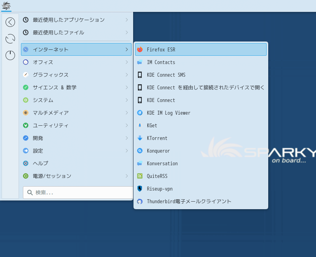This screenshot has height=257, width=316.
Task: Open the オフィス category
Action: point(76,62)
